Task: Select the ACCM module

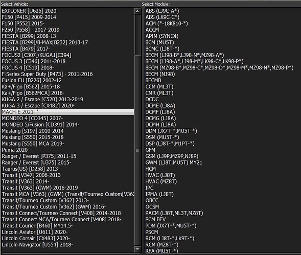Action: [152, 30]
